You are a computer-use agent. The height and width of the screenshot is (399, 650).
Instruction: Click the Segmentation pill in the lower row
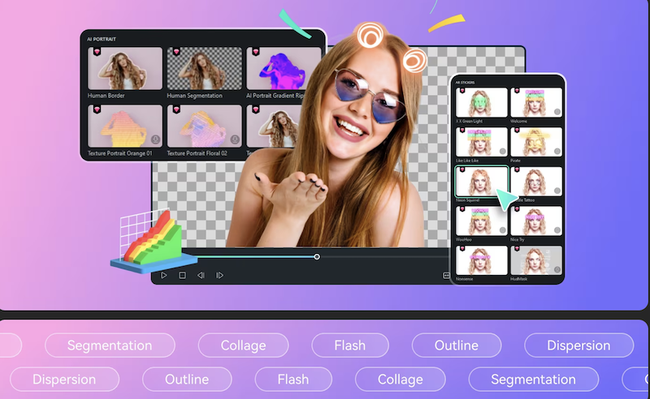pos(534,380)
